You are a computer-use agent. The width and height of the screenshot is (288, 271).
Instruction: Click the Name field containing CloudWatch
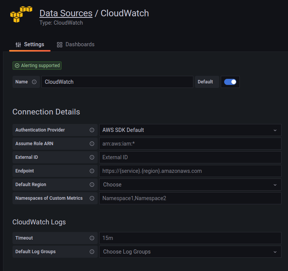pyautogui.click(x=117, y=82)
